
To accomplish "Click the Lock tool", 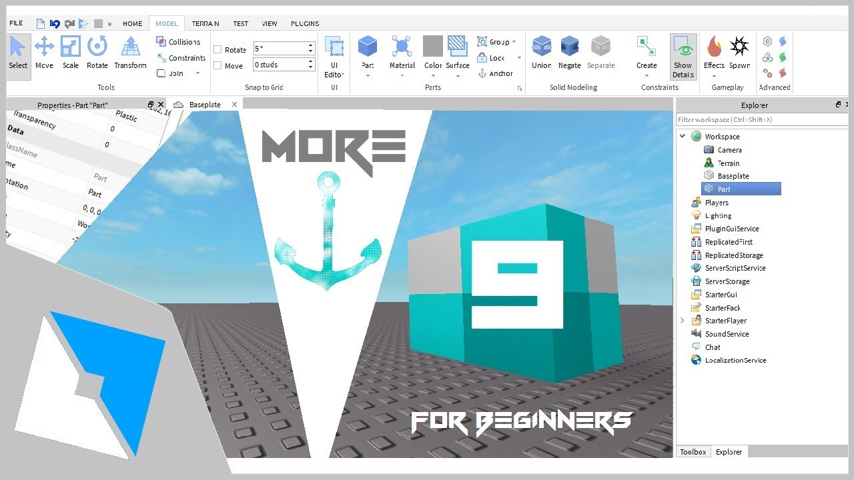I will [x=491, y=58].
